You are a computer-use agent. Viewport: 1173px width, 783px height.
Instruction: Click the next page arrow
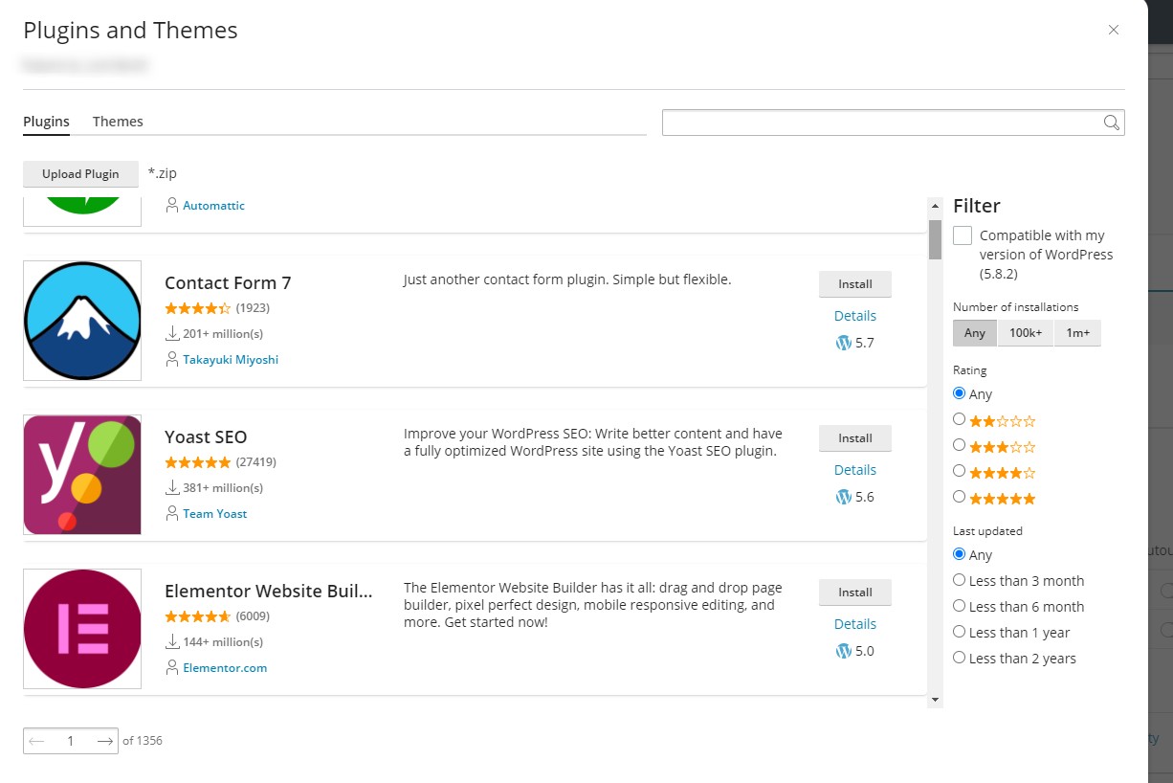coord(105,740)
